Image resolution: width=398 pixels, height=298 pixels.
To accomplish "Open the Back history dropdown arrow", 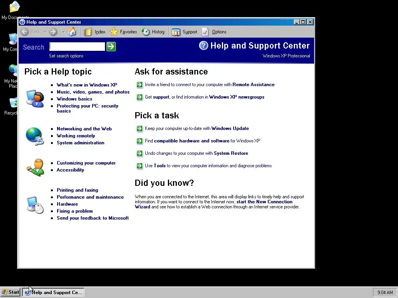I will pos(45,32).
